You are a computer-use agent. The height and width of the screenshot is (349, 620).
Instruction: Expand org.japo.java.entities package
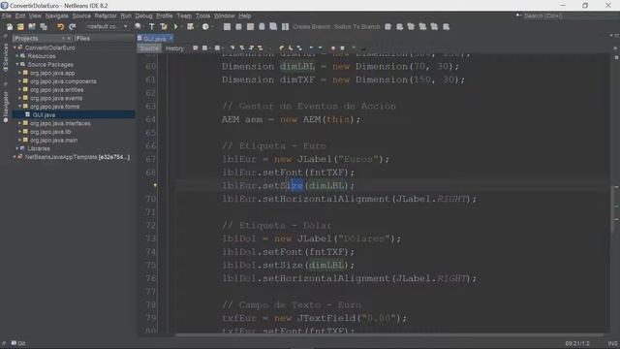[x=19, y=90]
